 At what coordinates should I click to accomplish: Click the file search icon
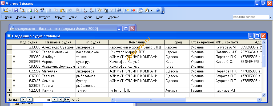click(22, 10)
